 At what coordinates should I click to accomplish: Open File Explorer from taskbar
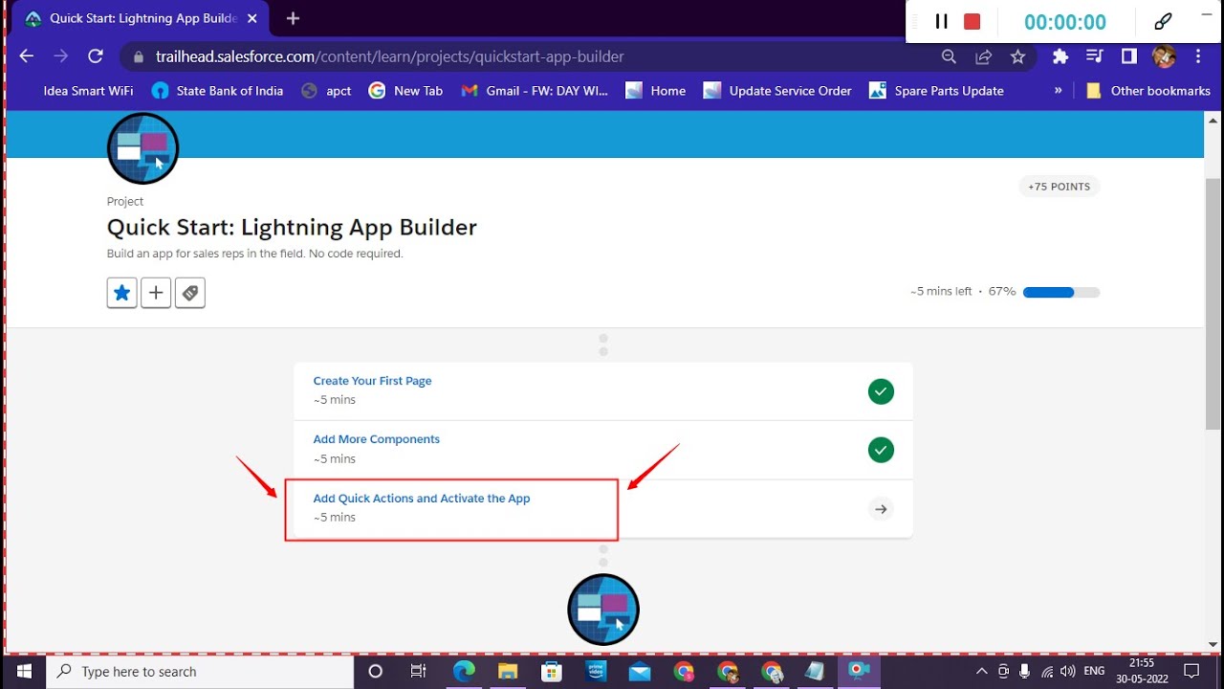[507, 672]
